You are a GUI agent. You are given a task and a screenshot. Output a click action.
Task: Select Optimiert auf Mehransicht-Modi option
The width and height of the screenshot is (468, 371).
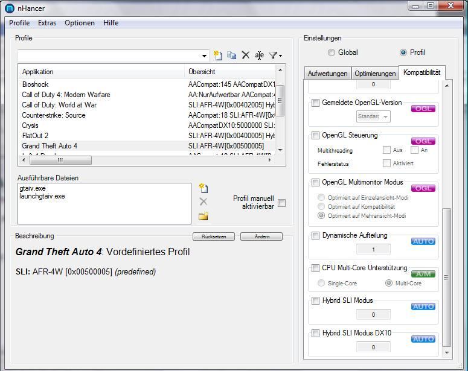tap(321, 215)
